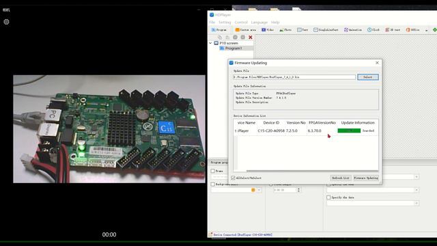Click Select to choose firmware file
This screenshot has width=437, height=246.
click(x=368, y=77)
